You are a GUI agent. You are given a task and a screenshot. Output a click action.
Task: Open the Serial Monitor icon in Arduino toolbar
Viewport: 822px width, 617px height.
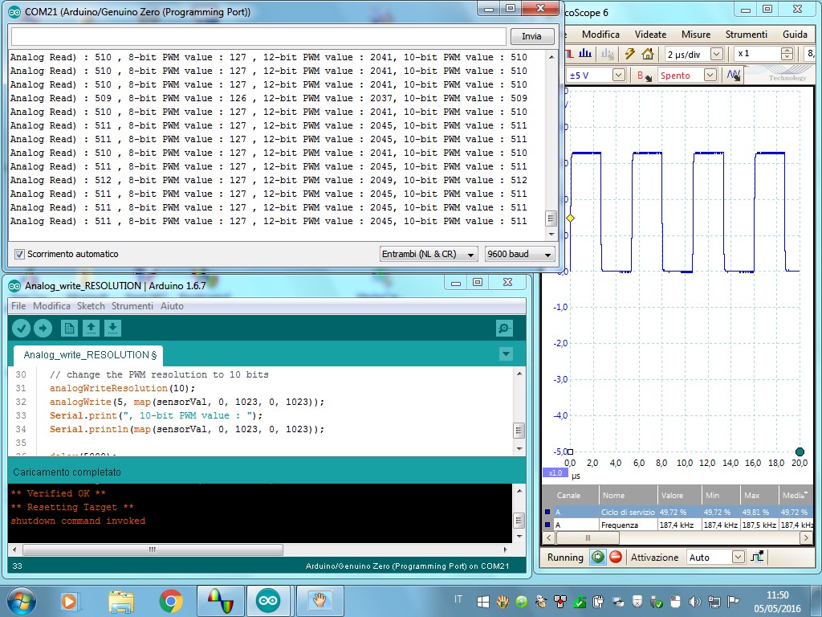coord(503,328)
